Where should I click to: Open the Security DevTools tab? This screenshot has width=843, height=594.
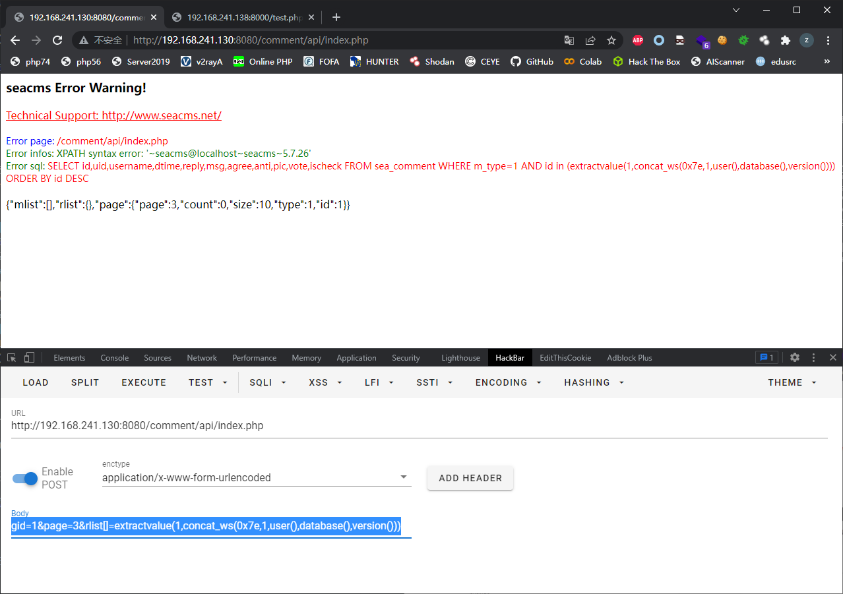[406, 357]
